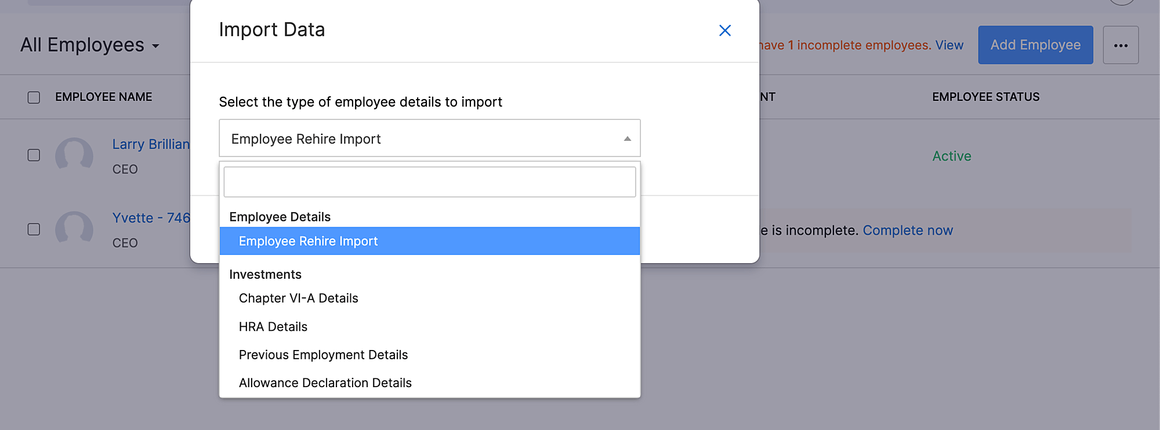Check the box for Larry Brilliant

pyautogui.click(x=34, y=155)
